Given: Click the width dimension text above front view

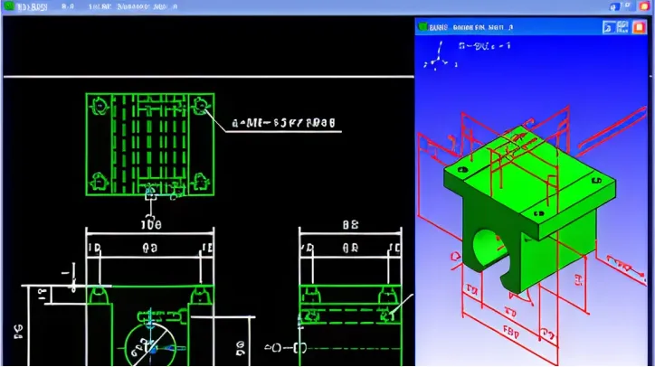Looking at the screenshot, I should (150, 224).
